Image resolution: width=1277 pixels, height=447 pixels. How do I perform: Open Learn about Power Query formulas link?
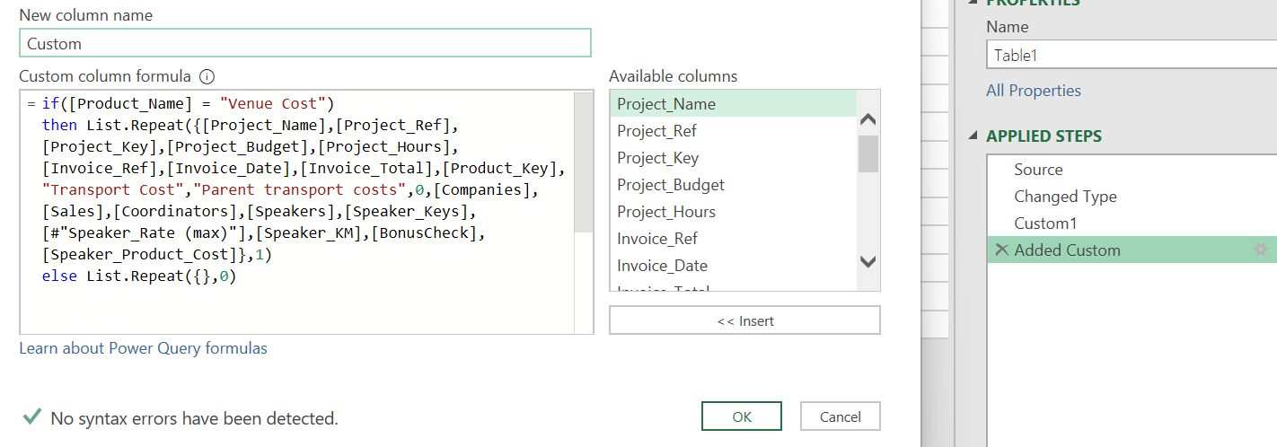tap(143, 348)
